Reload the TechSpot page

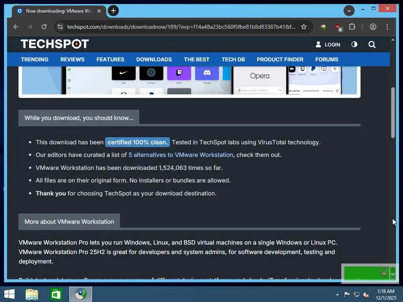point(44,27)
